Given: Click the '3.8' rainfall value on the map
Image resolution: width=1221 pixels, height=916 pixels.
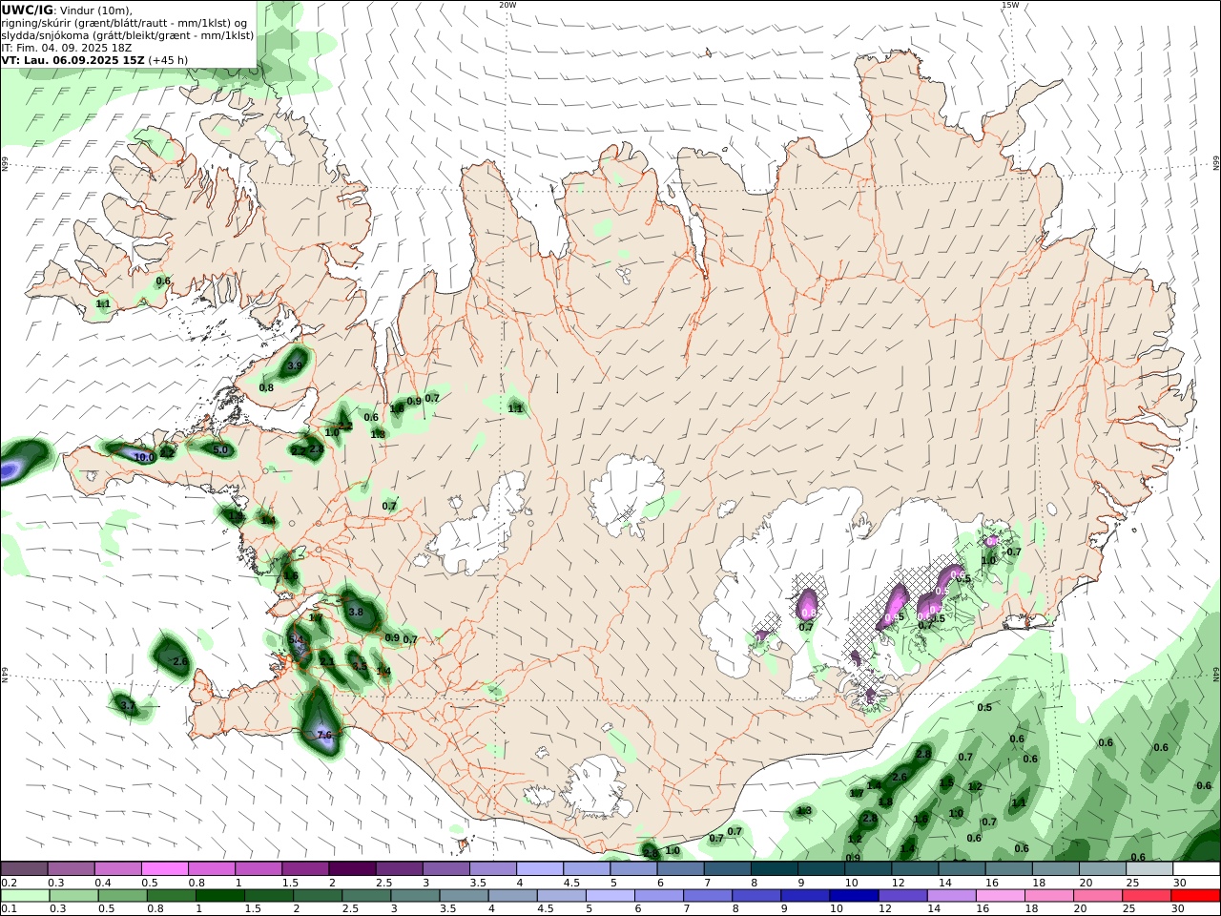Looking at the screenshot, I should click(x=356, y=612).
